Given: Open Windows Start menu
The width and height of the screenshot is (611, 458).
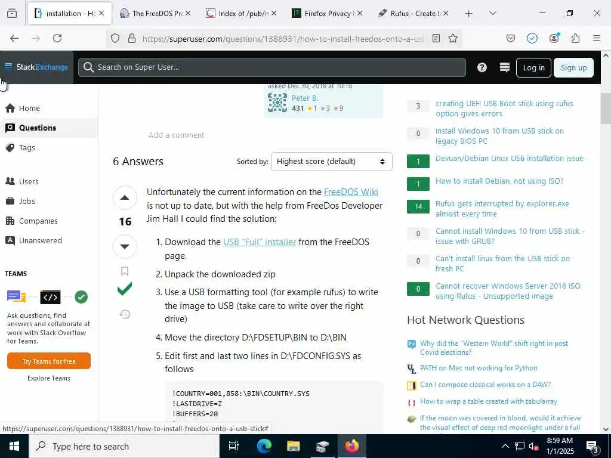Looking at the screenshot, I should pos(14,446).
